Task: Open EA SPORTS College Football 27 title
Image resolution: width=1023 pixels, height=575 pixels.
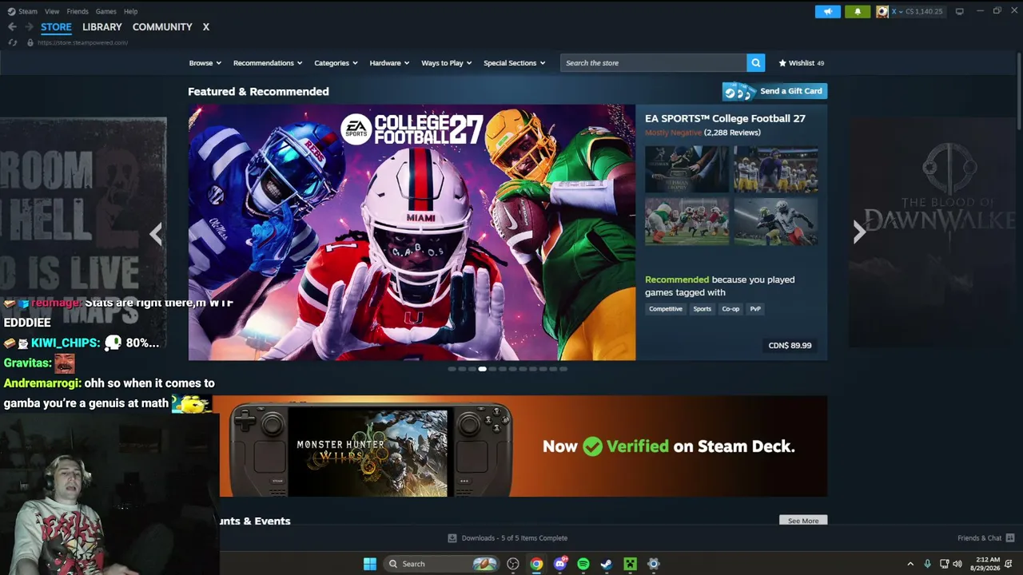Action: (725, 118)
